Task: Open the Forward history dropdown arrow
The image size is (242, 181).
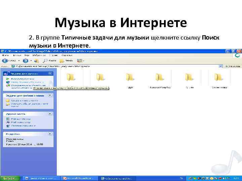Action: point(31,61)
